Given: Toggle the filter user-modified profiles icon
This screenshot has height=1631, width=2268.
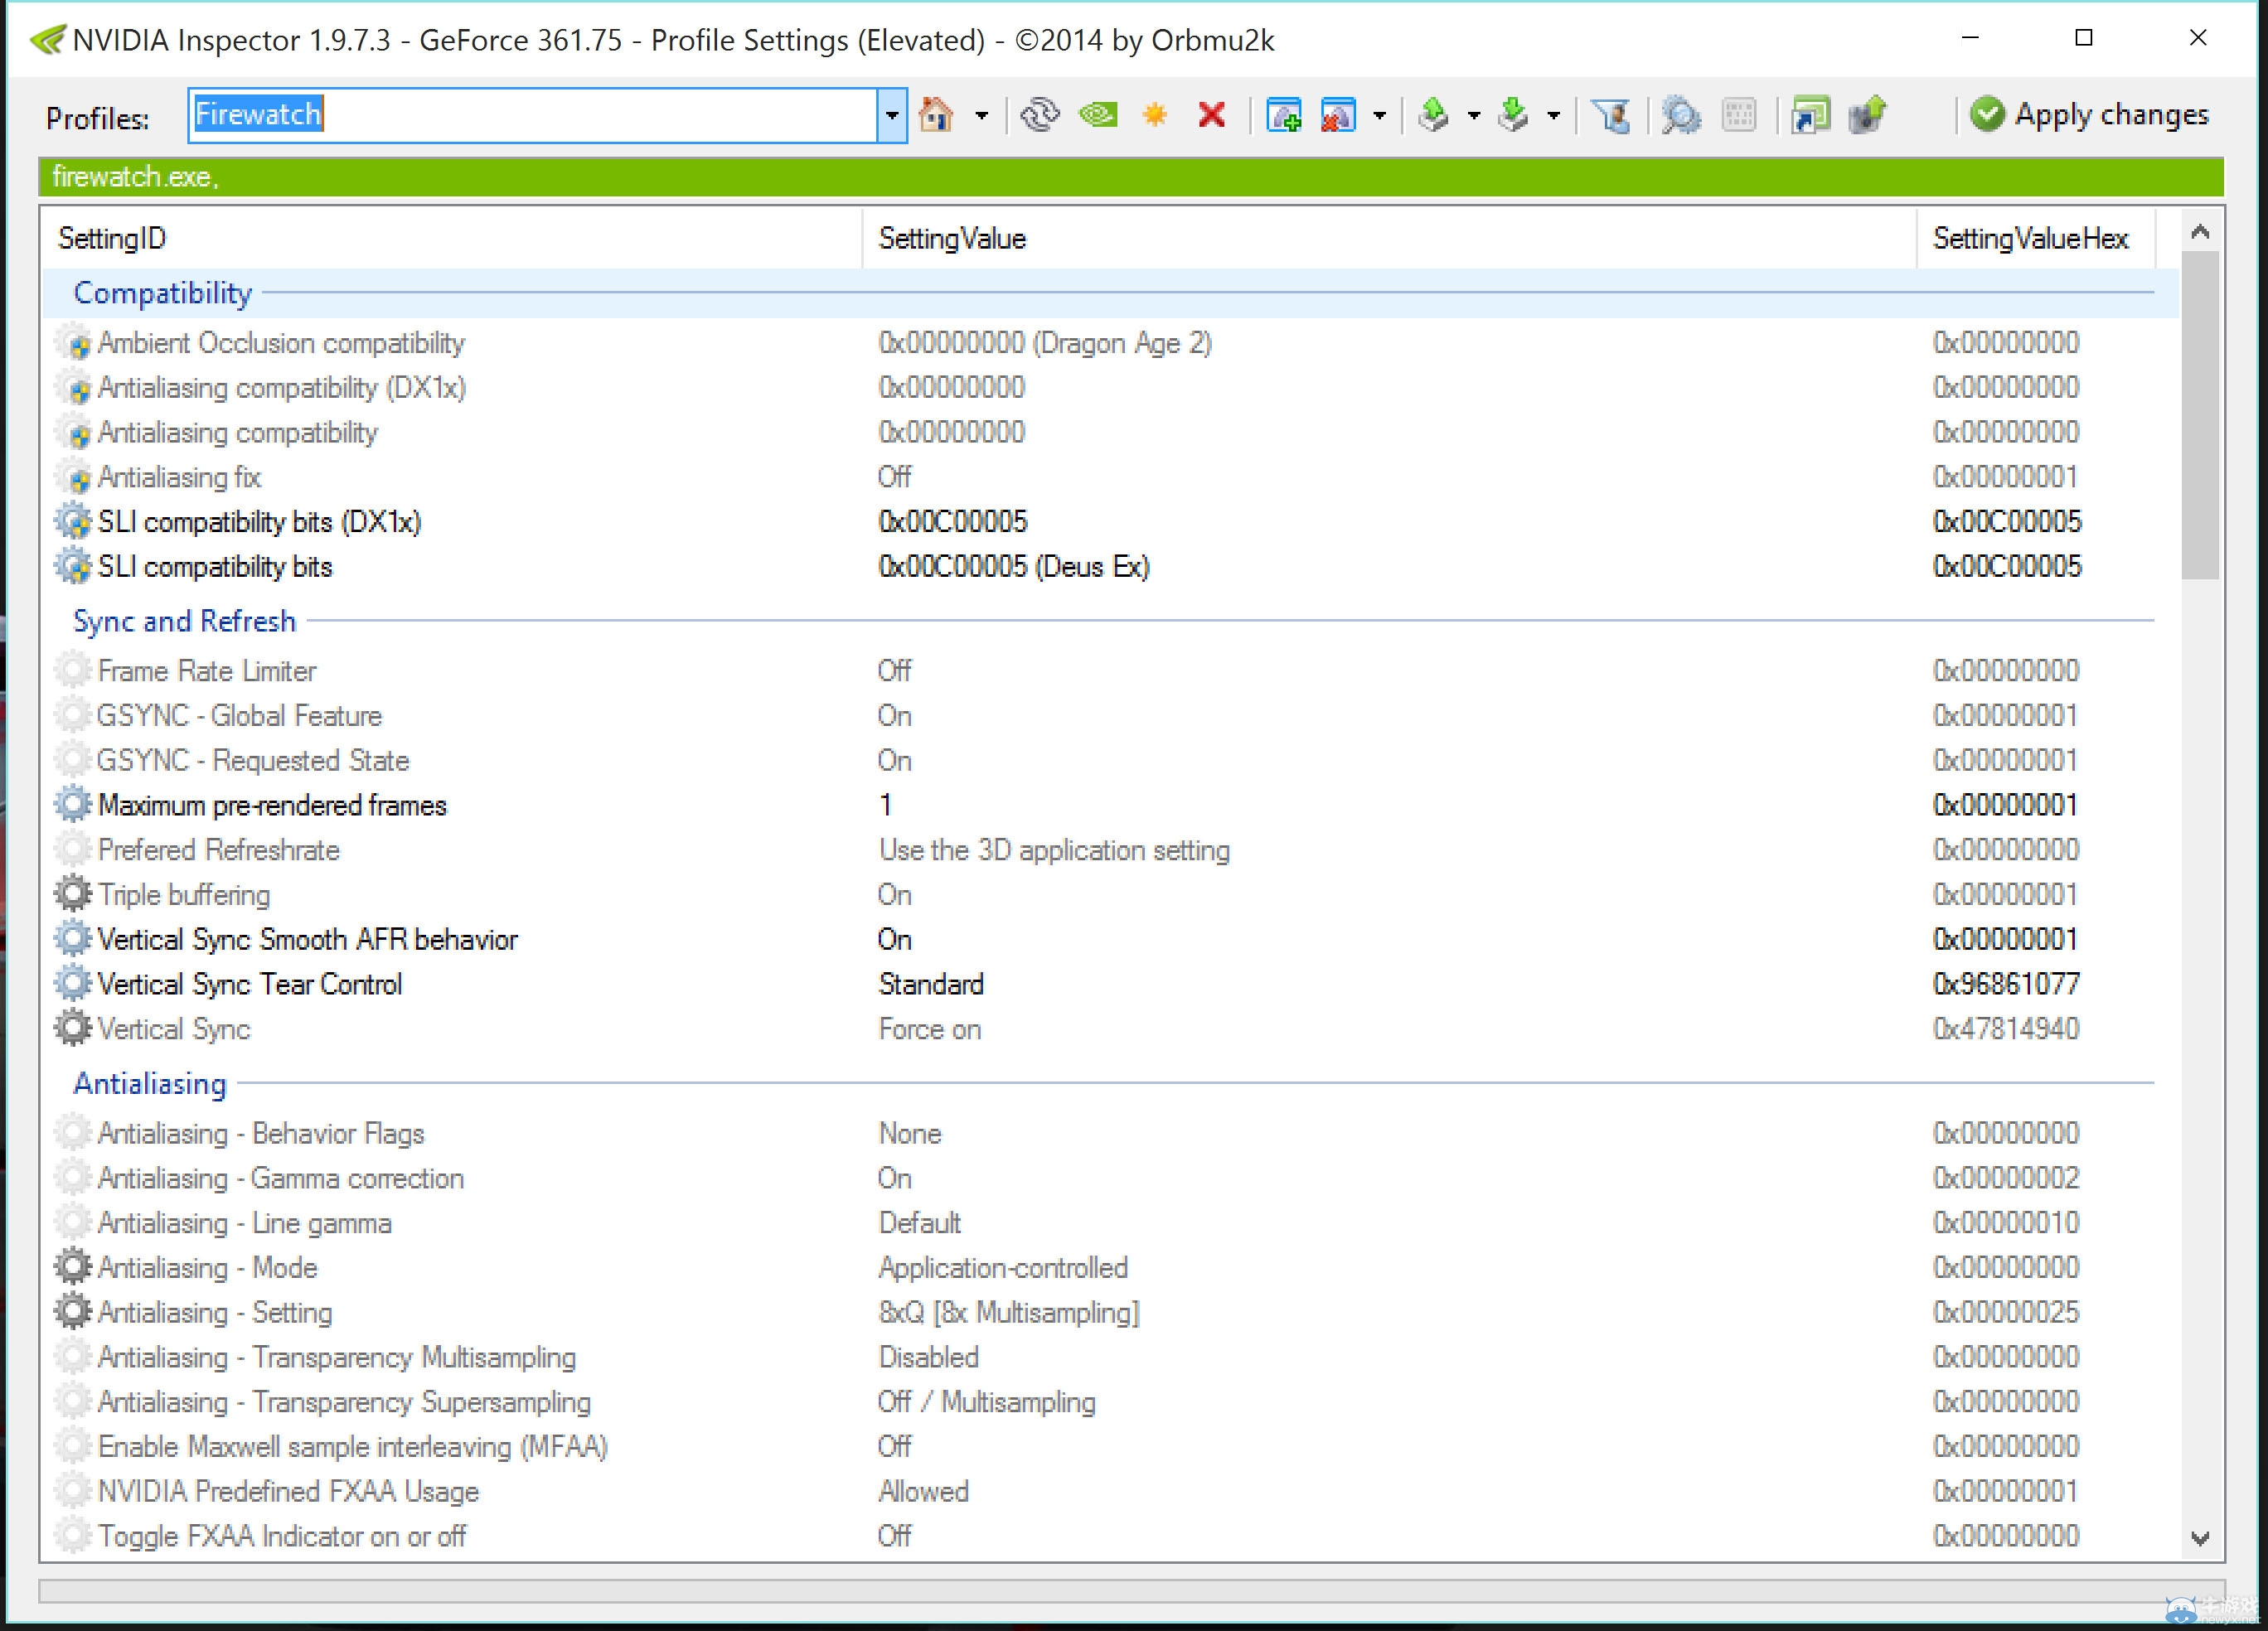Looking at the screenshot, I should (x=1611, y=115).
